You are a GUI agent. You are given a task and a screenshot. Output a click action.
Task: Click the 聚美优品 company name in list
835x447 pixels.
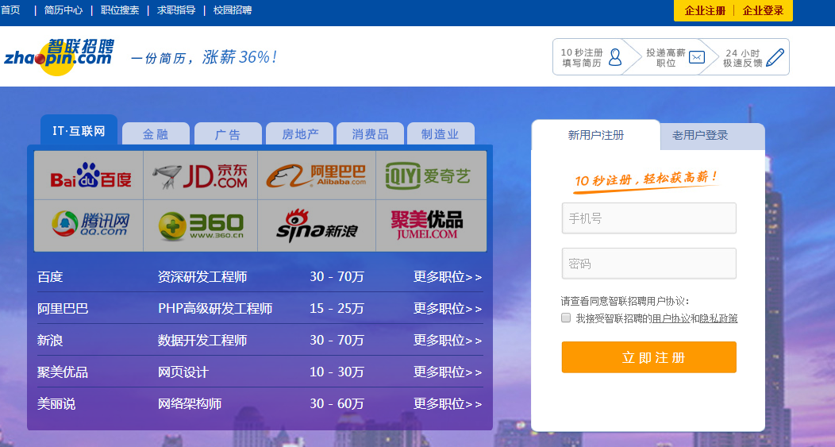[x=63, y=372]
